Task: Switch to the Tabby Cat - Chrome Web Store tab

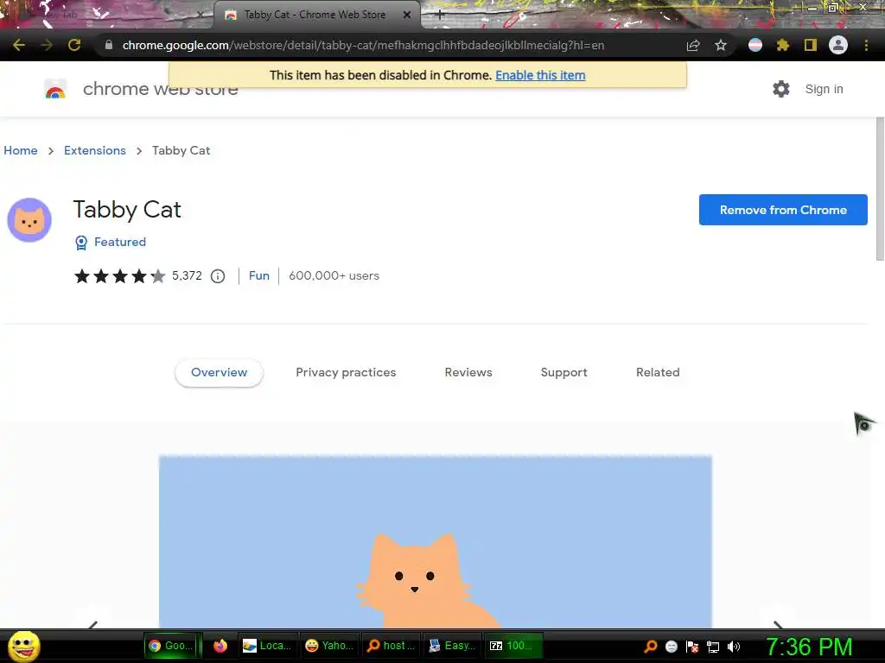Action: (x=316, y=15)
